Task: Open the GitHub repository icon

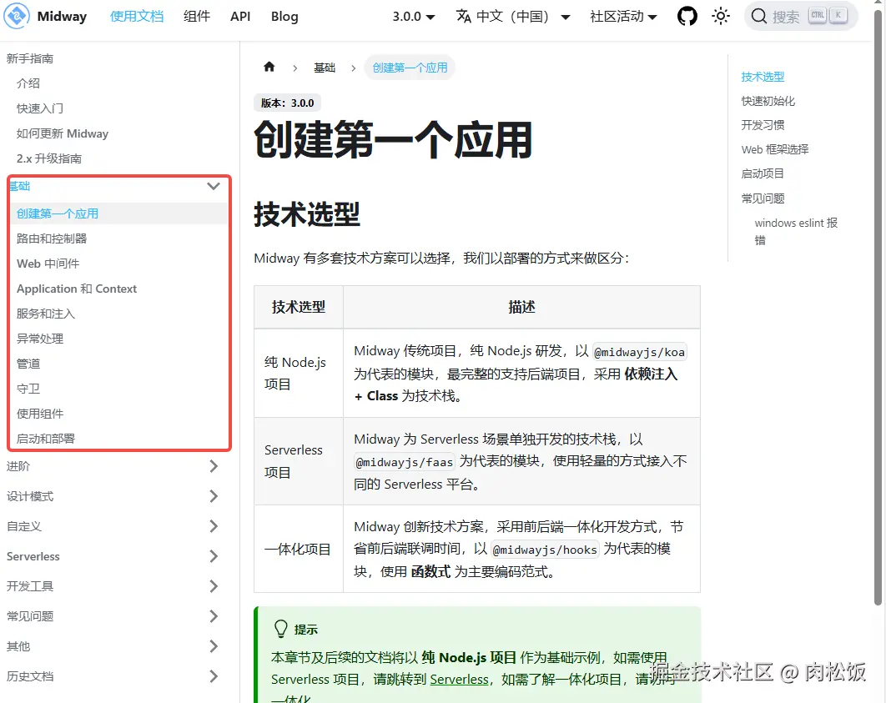Action: click(687, 16)
